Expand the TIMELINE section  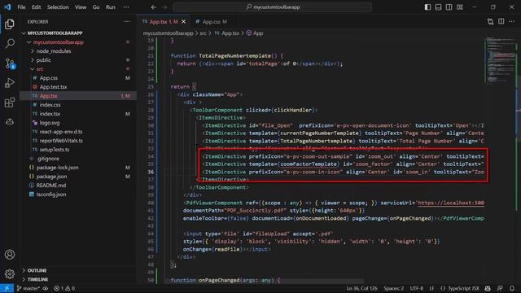point(37,279)
